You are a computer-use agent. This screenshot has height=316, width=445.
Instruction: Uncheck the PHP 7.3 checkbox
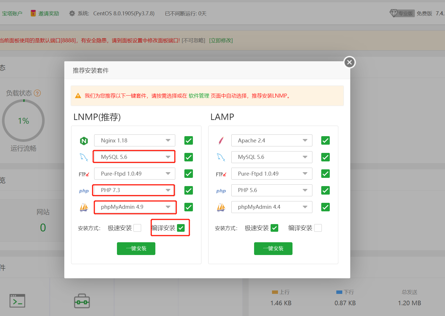(189, 190)
